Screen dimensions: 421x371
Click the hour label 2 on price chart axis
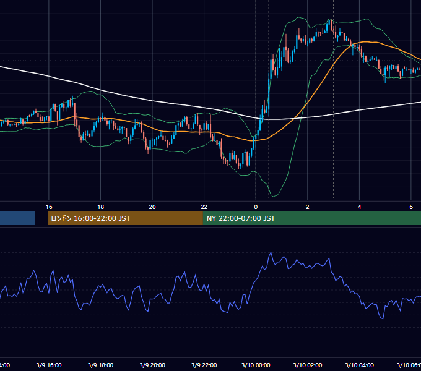tap(308, 207)
